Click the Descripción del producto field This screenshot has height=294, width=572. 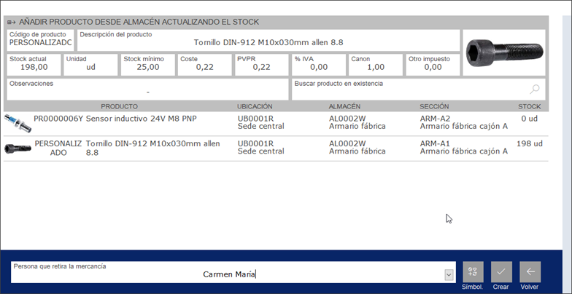[x=268, y=41]
